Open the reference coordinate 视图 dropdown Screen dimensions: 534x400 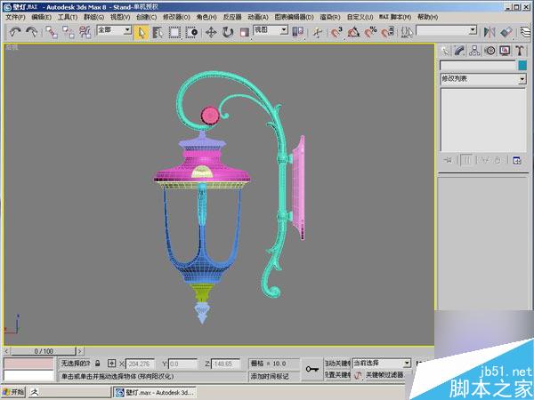click(x=271, y=30)
